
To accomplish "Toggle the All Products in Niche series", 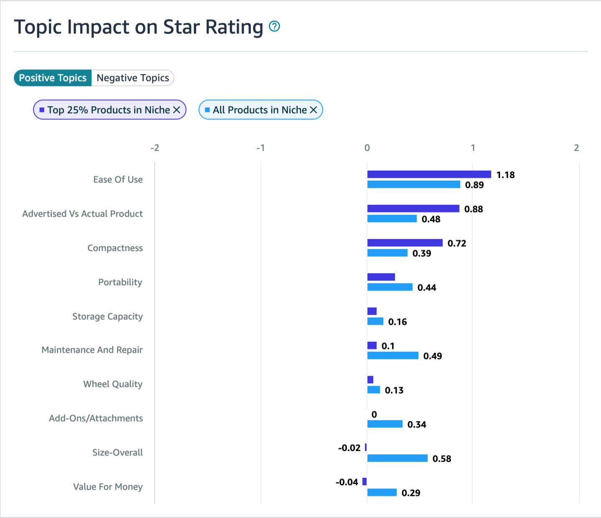I will pos(260,110).
